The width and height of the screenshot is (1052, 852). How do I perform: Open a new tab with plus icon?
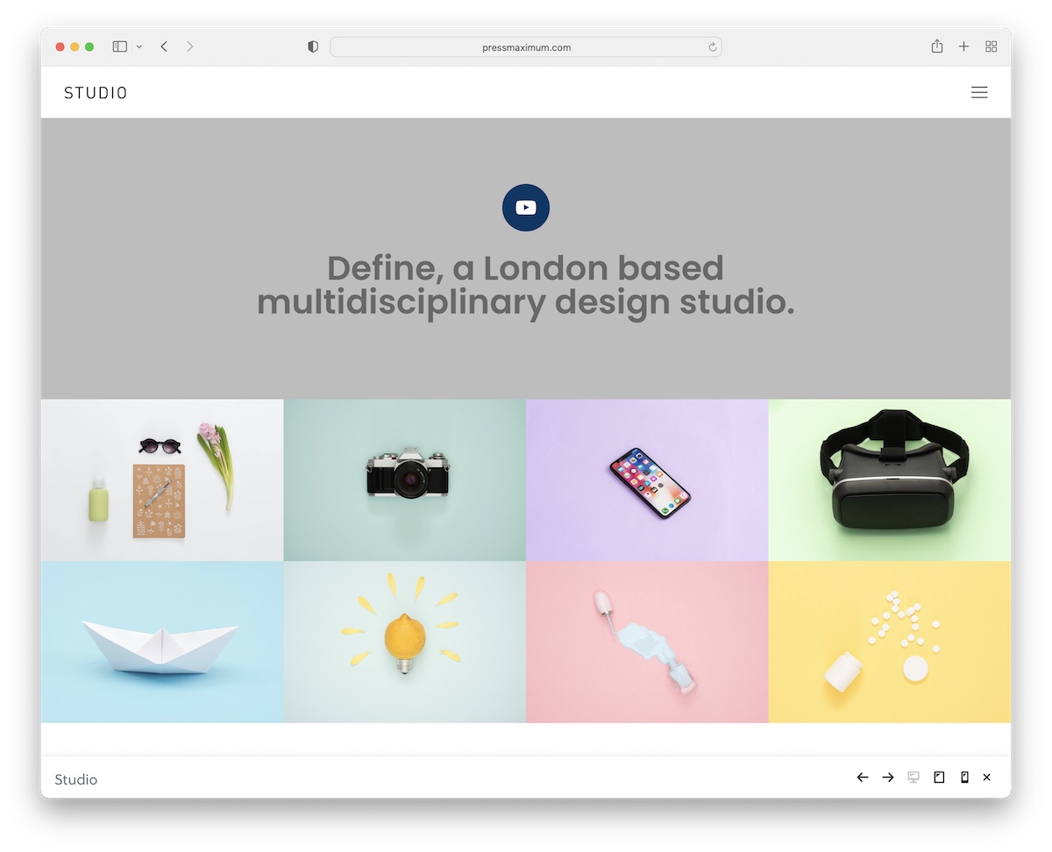[963, 46]
